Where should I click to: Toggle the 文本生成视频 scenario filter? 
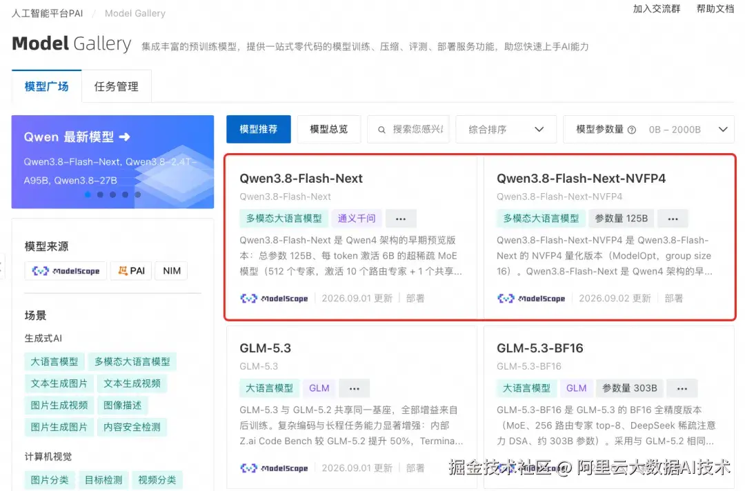132,383
